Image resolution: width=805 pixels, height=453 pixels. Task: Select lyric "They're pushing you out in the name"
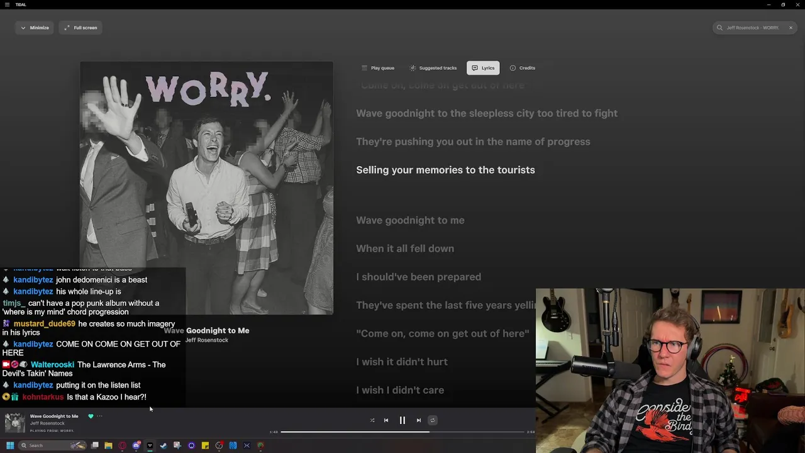(473, 142)
